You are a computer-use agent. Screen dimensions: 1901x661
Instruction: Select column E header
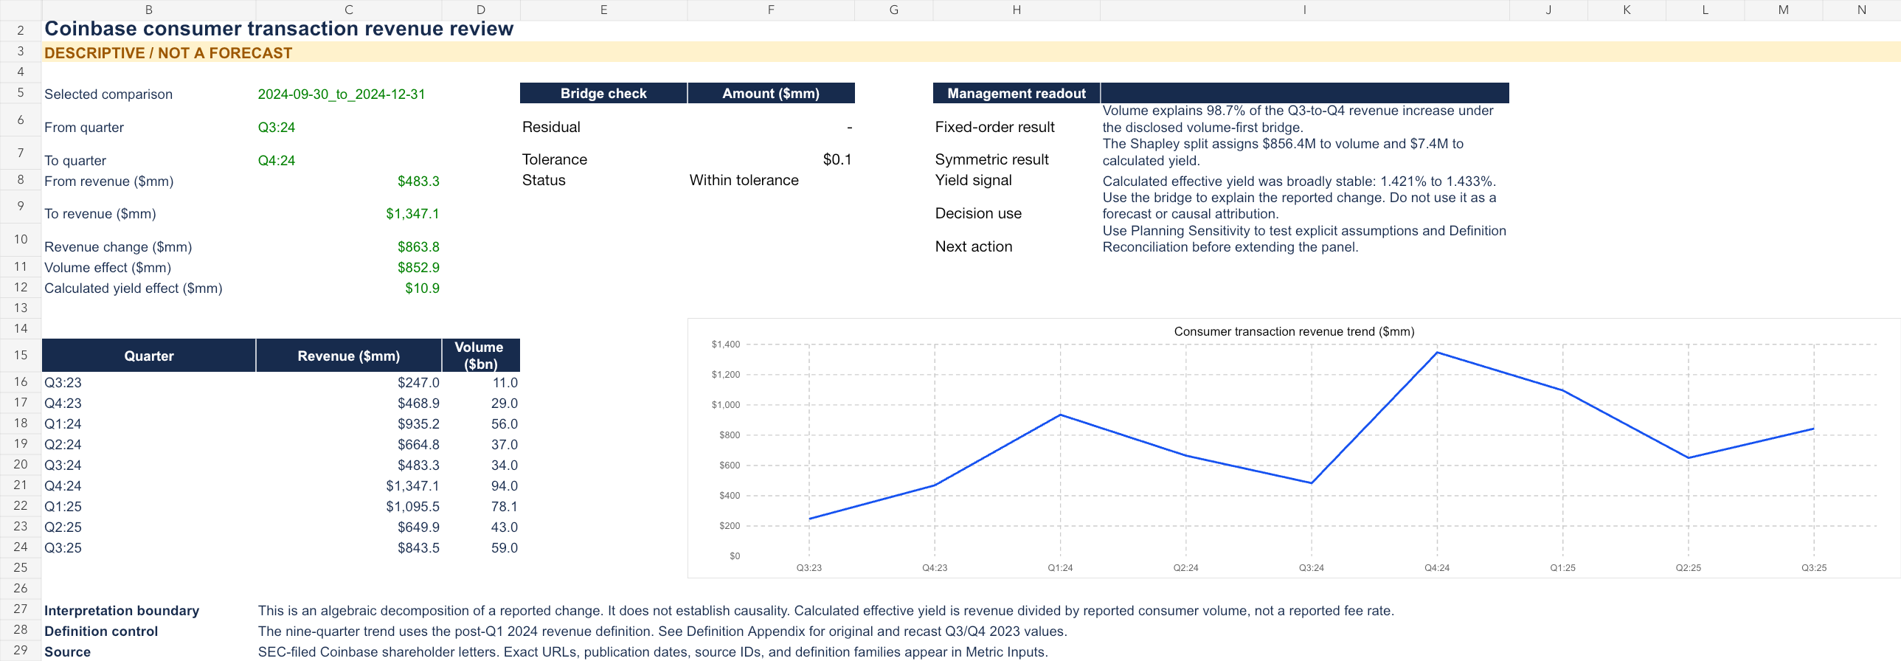pos(603,10)
